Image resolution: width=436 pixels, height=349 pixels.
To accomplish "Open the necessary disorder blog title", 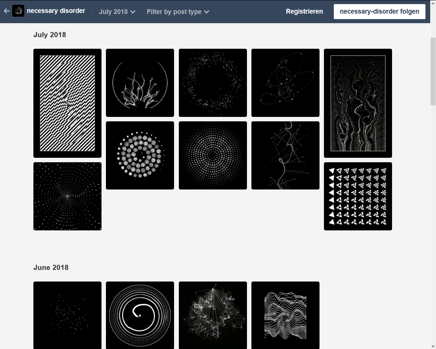I will [56, 11].
